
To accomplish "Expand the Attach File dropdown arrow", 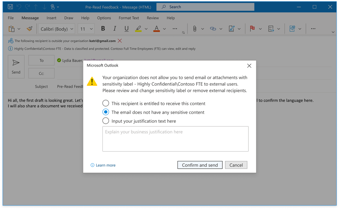I will coord(202,29).
